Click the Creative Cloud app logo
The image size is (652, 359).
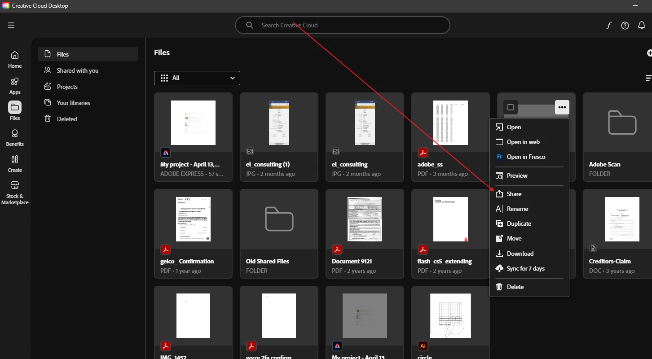[x=6, y=5]
